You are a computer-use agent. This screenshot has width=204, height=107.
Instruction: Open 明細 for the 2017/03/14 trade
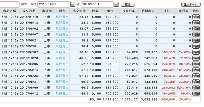pos(196,70)
